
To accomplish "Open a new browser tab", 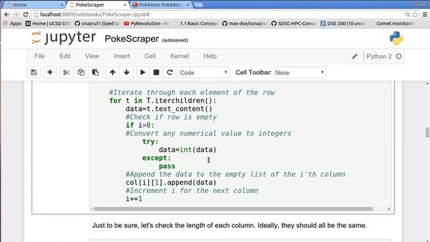I will click(198, 5).
